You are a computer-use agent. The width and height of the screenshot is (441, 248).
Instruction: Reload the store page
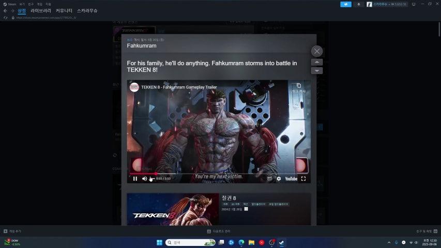(5, 18)
